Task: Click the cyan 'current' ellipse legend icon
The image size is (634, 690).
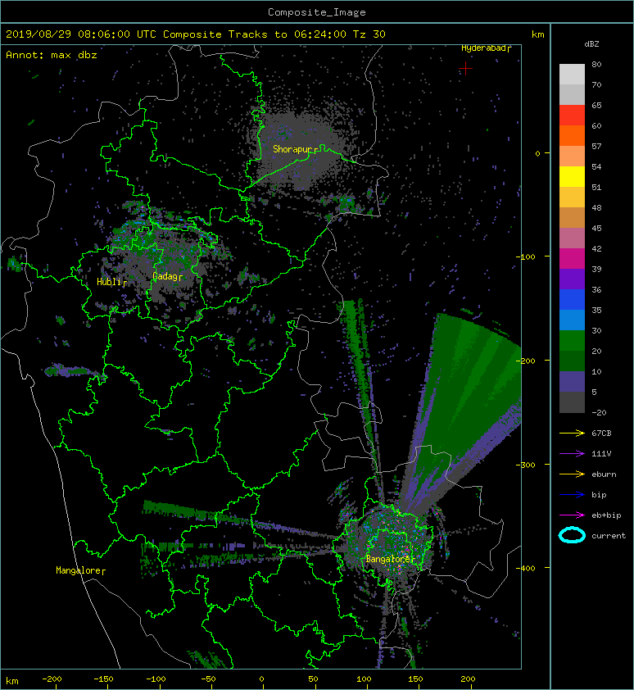Action: coord(572,535)
